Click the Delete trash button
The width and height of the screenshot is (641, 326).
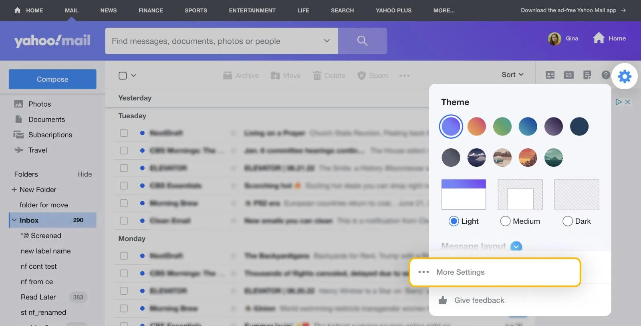tap(329, 75)
